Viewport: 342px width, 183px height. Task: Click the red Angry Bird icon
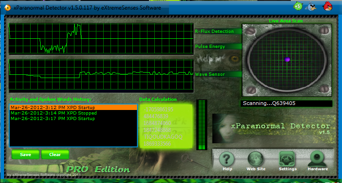point(327,6)
